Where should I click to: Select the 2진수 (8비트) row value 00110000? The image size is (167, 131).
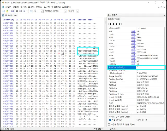pos(141,29)
